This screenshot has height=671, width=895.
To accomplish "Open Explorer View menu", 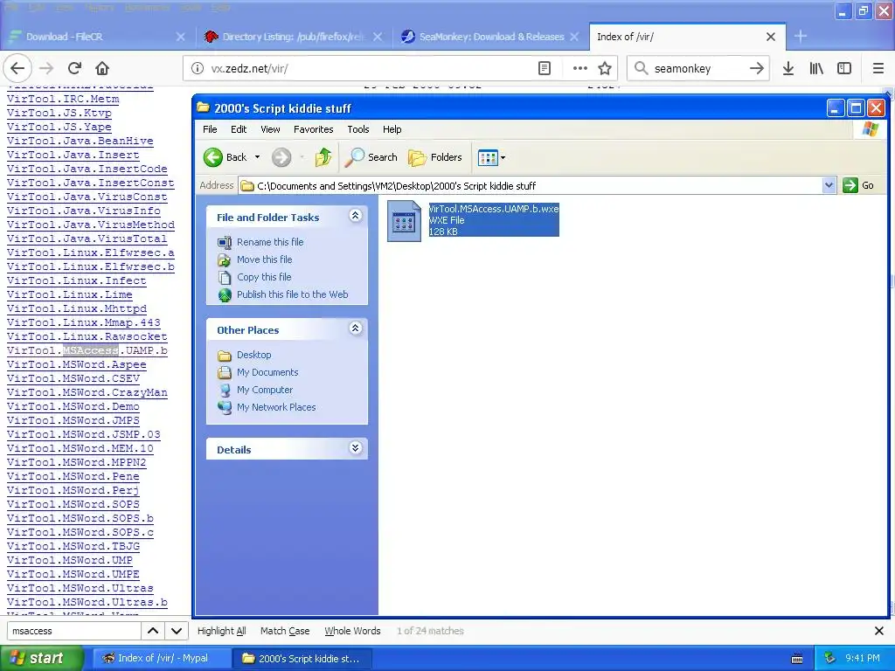I will click(x=271, y=129).
